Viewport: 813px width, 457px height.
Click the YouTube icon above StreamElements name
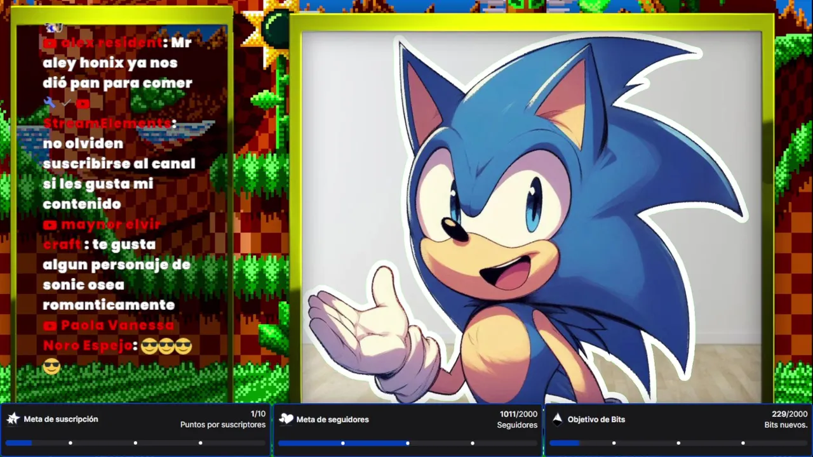point(83,103)
